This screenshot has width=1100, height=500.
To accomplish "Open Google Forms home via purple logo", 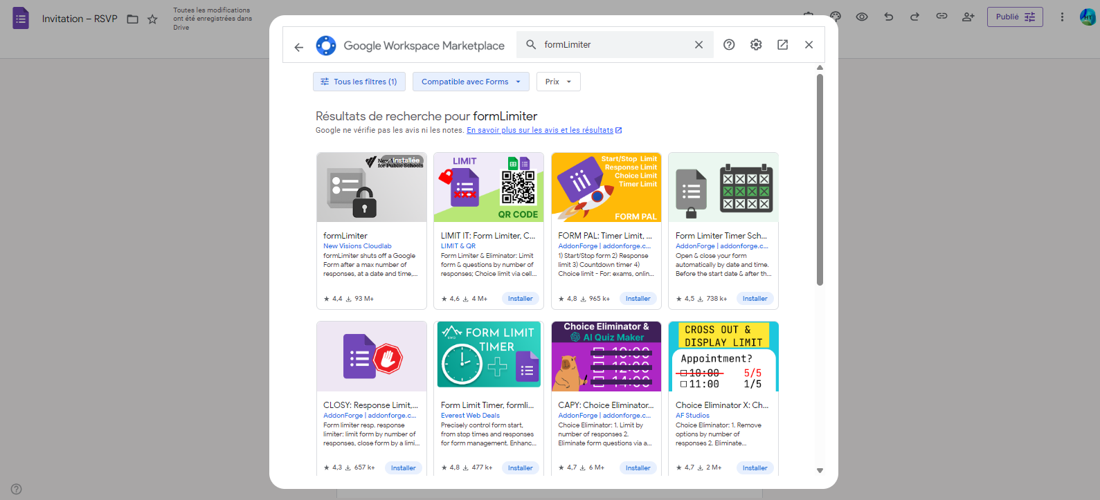I will click(x=21, y=18).
